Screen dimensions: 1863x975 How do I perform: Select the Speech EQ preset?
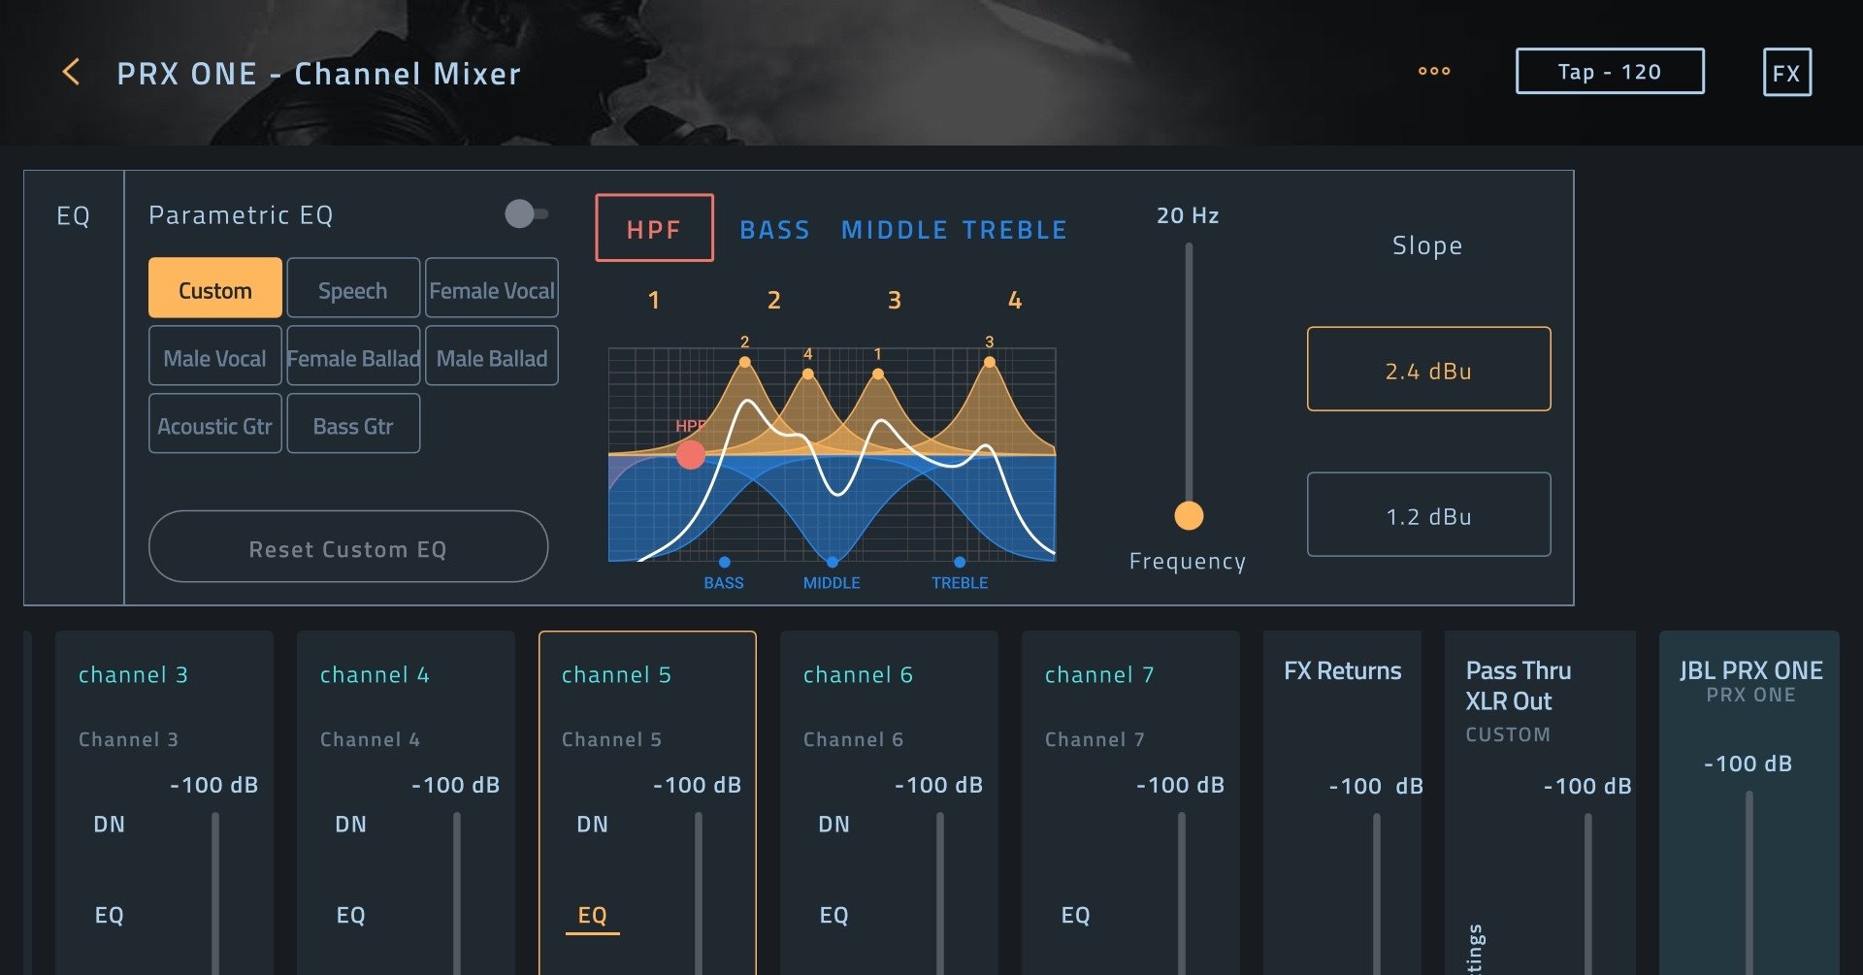click(353, 288)
